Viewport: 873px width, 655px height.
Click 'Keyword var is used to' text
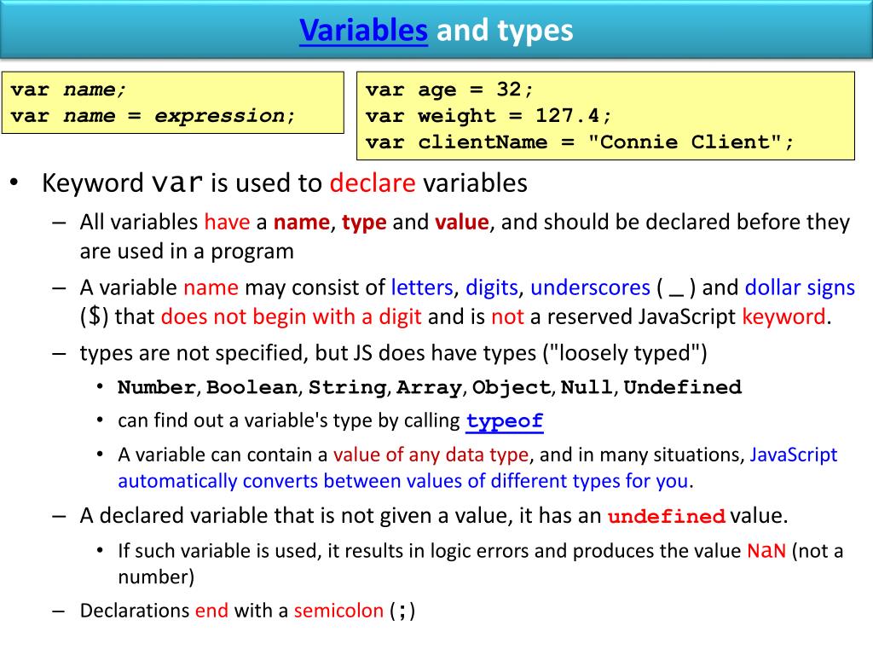pos(182,183)
